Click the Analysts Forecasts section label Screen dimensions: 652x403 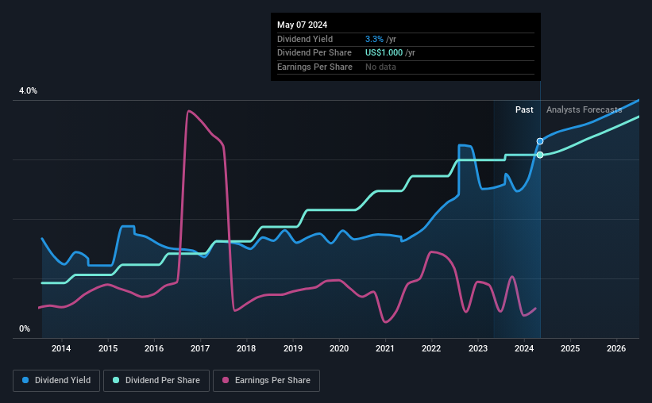(584, 110)
